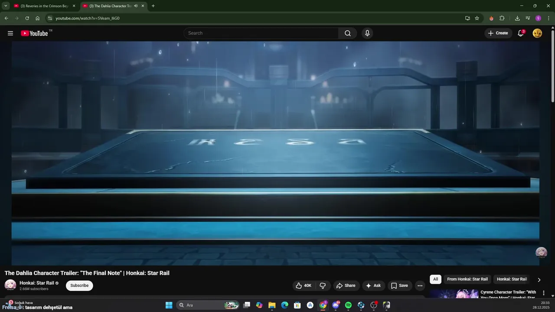Reload the YouTube page
This screenshot has height=312, width=555.
tap(27, 18)
